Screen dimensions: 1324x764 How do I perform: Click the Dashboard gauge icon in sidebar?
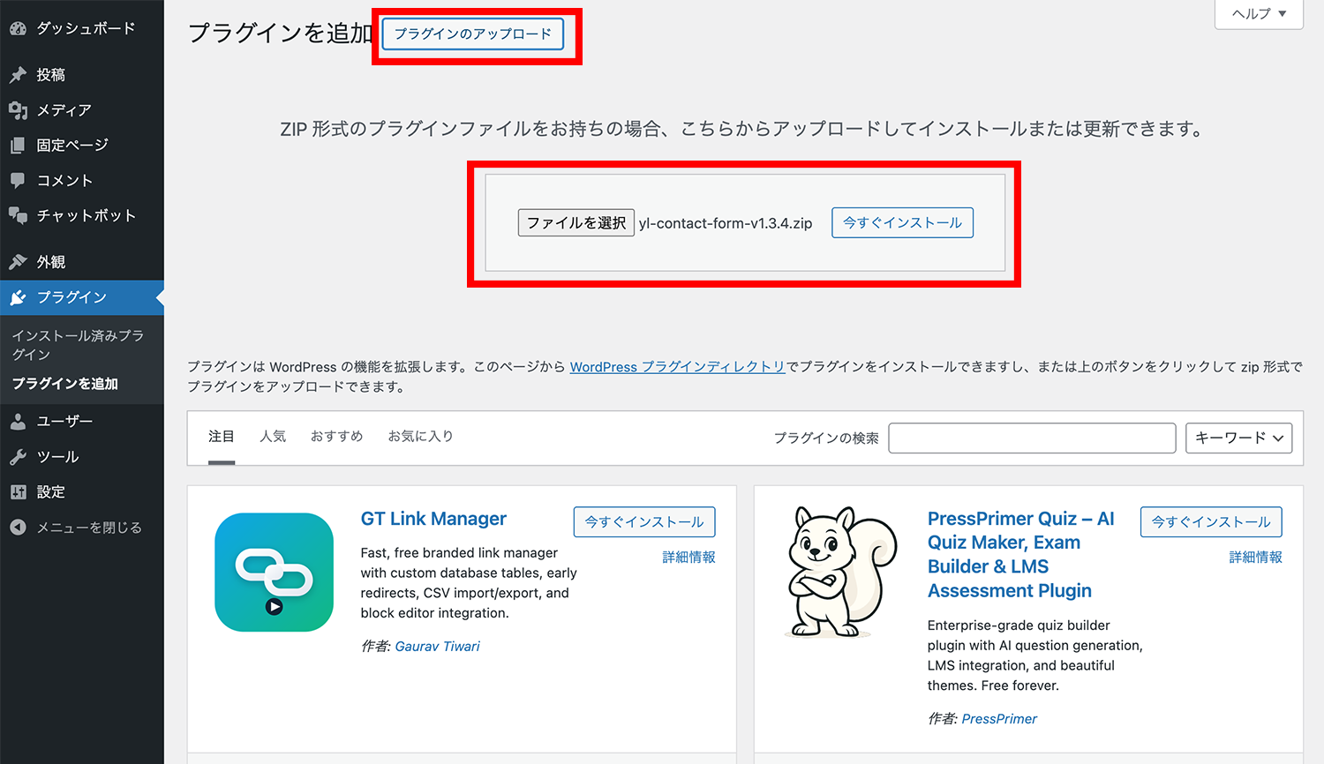pyautogui.click(x=18, y=29)
